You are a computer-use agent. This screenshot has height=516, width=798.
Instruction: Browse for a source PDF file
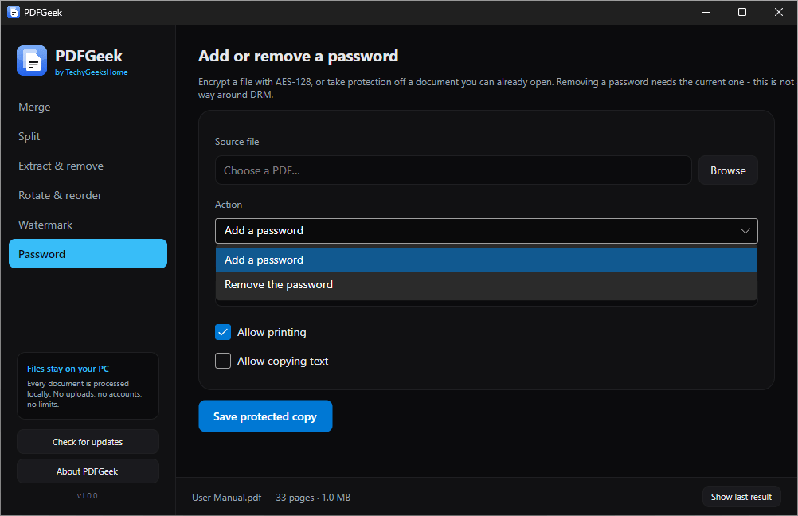click(728, 170)
